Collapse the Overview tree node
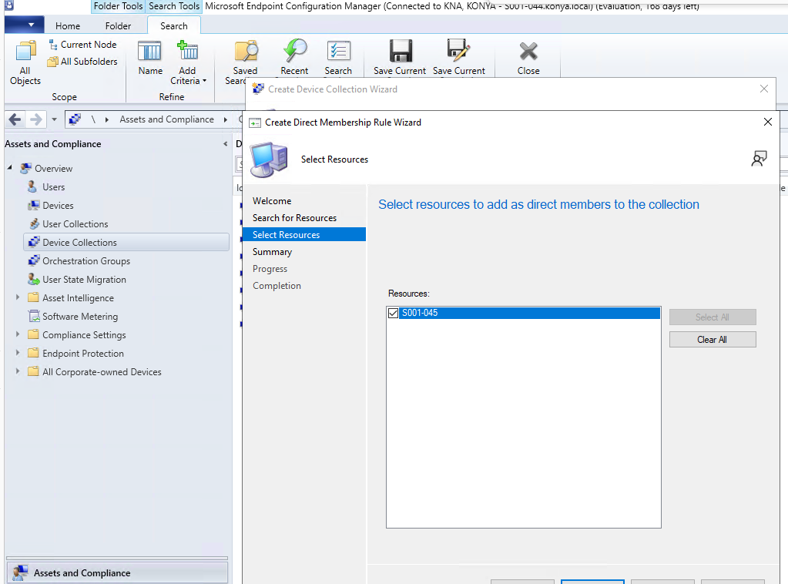The width and height of the screenshot is (788, 584). tap(10, 167)
